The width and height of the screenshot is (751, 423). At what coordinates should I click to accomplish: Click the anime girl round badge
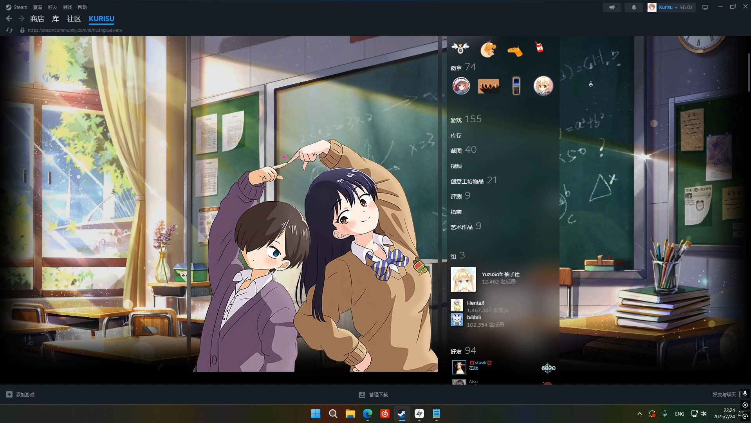coord(461,86)
